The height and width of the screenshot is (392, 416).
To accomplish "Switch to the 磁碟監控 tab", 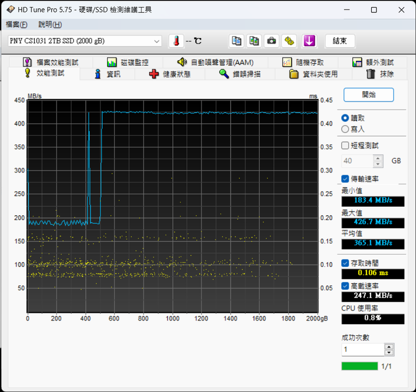I will [128, 62].
